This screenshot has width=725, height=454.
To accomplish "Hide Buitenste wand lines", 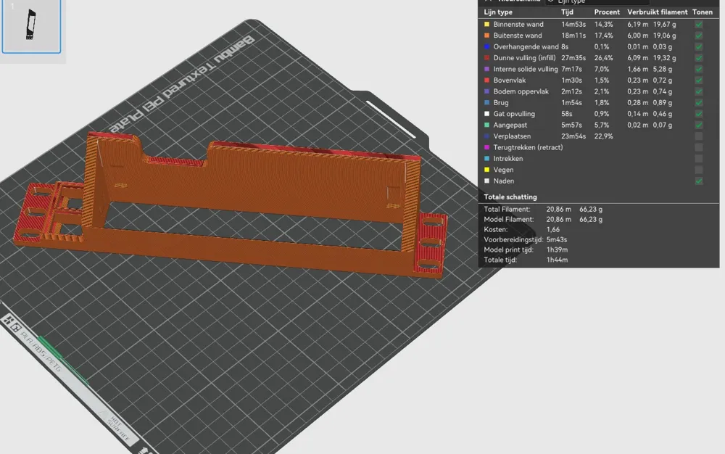I will [699, 36].
